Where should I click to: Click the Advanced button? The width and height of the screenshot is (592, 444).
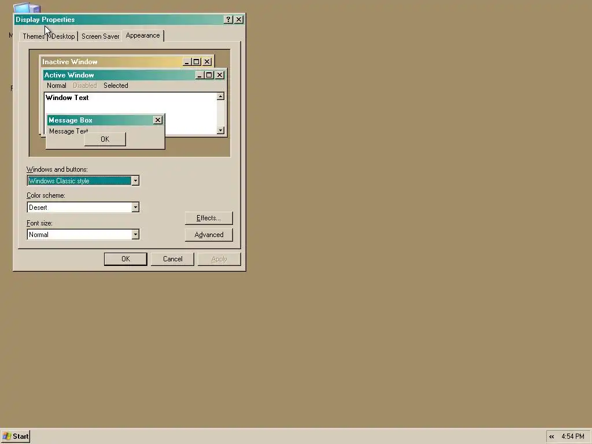coord(209,235)
